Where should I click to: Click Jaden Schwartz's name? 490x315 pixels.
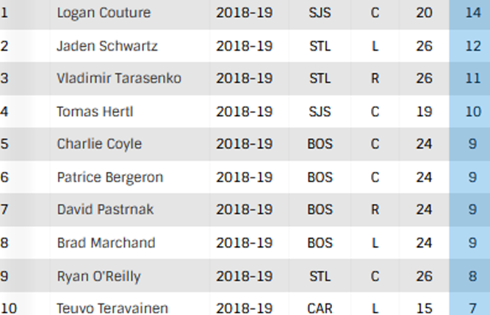[x=107, y=46]
